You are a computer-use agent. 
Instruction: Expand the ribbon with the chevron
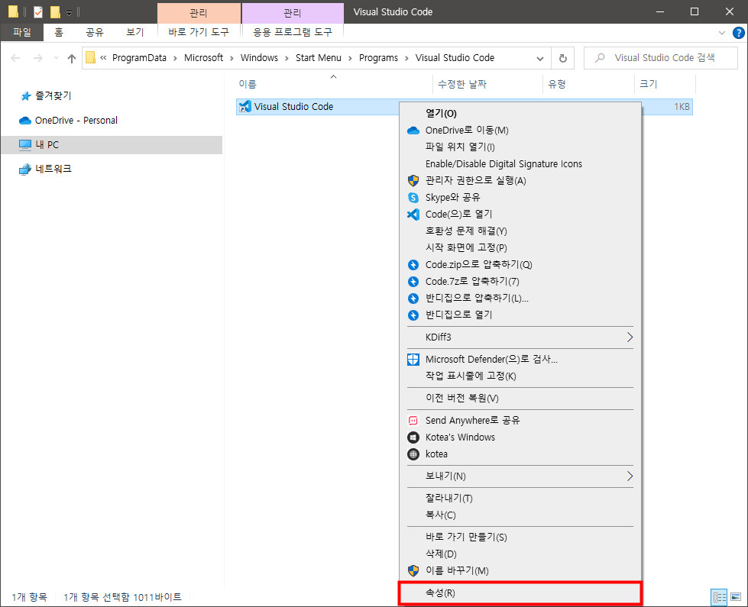tap(722, 33)
